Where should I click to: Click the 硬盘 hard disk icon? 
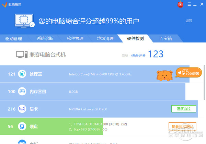click(x=22, y=126)
